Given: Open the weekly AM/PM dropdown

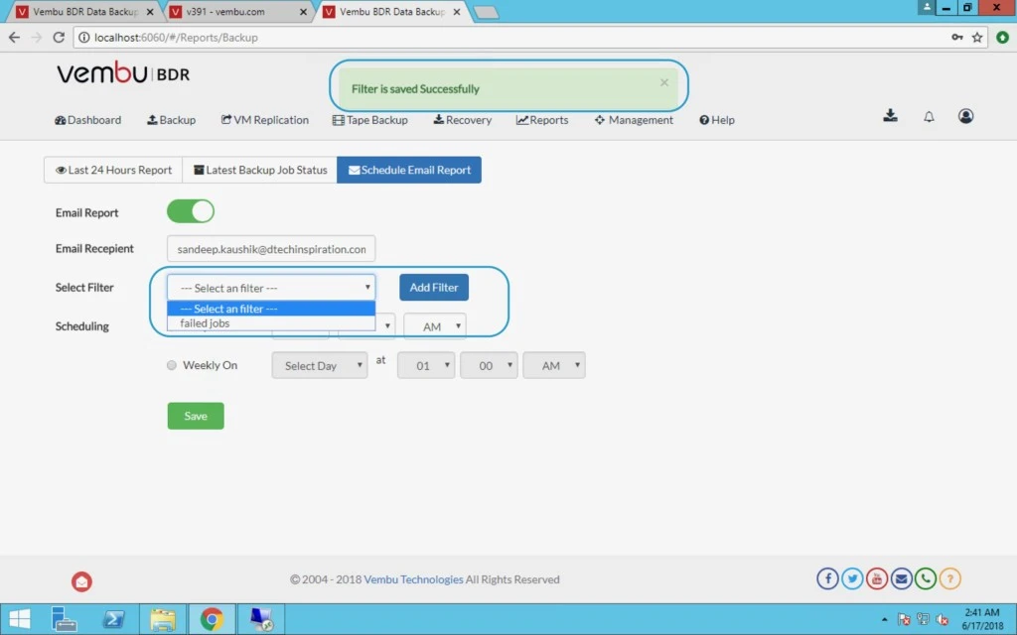Looking at the screenshot, I should (x=554, y=365).
